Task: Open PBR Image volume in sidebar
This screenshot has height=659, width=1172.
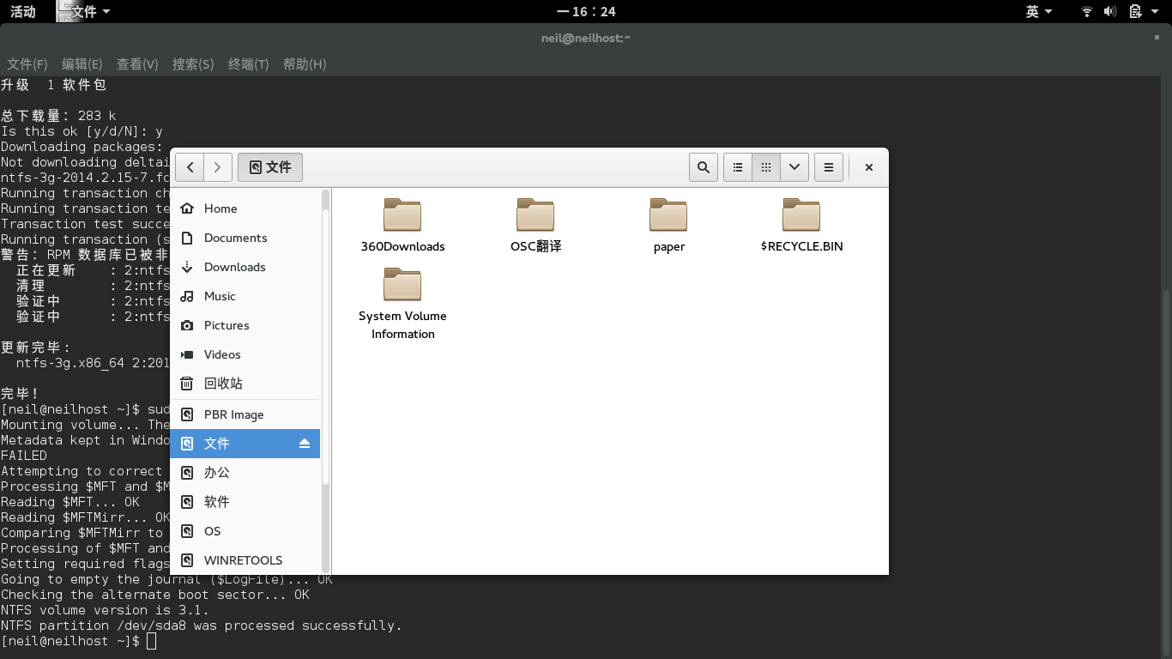Action: (245, 414)
